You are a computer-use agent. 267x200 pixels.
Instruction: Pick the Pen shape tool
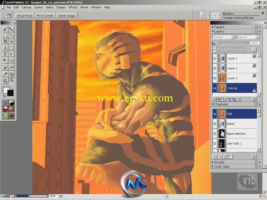(x=5, y=48)
